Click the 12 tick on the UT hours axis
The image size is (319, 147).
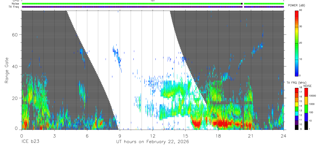[152, 136]
